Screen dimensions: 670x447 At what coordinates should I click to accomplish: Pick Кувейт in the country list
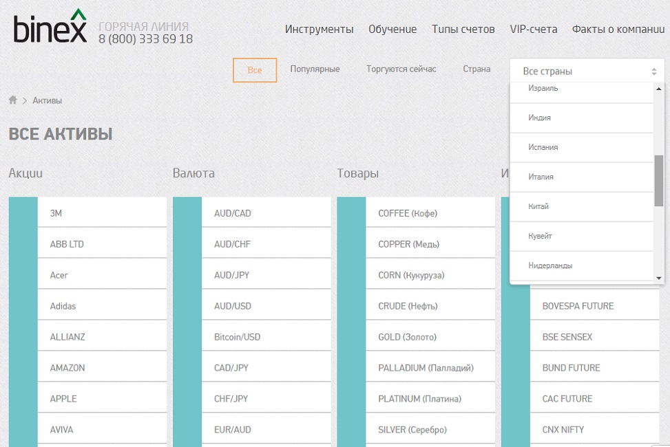[582, 236]
